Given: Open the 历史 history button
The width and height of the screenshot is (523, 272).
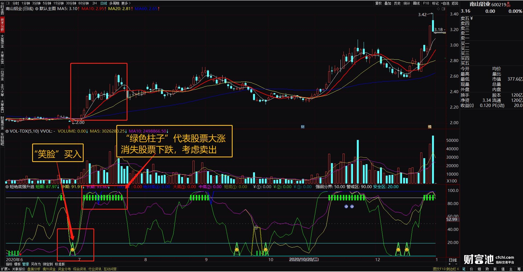Looking at the screenshot, I should [397, 3].
